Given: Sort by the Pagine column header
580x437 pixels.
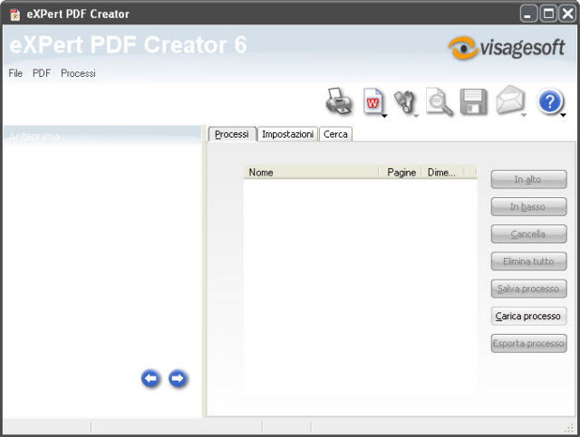Looking at the screenshot, I should [x=401, y=172].
